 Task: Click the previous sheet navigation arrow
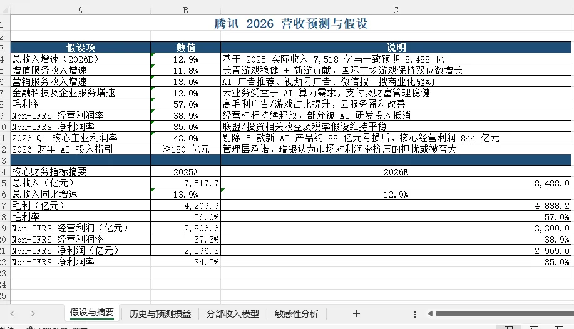pyautogui.click(x=13, y=313)
